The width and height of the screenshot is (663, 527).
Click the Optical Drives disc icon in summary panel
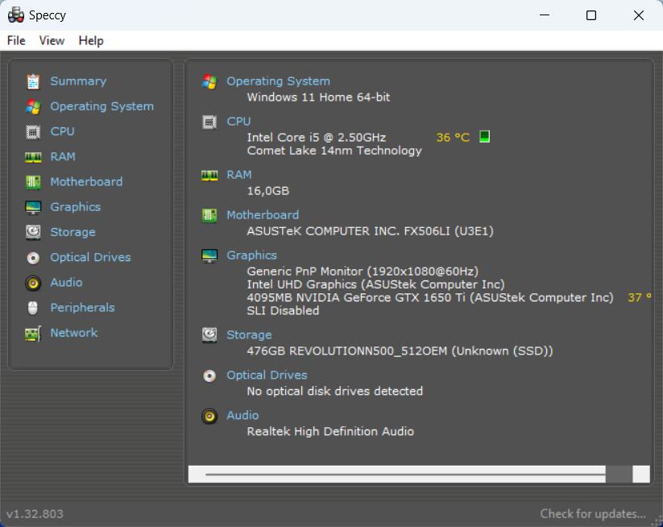pyautogui.click(x=209, y=376)
